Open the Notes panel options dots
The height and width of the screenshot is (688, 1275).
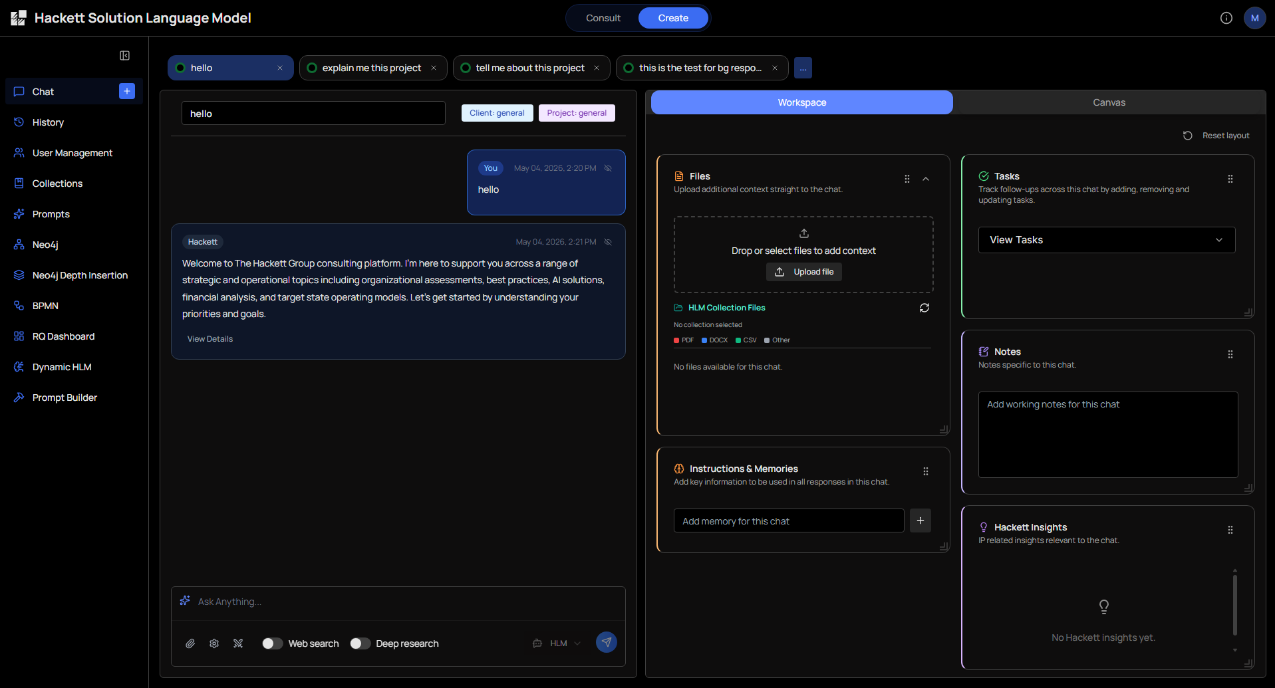tap(1230, 354)
